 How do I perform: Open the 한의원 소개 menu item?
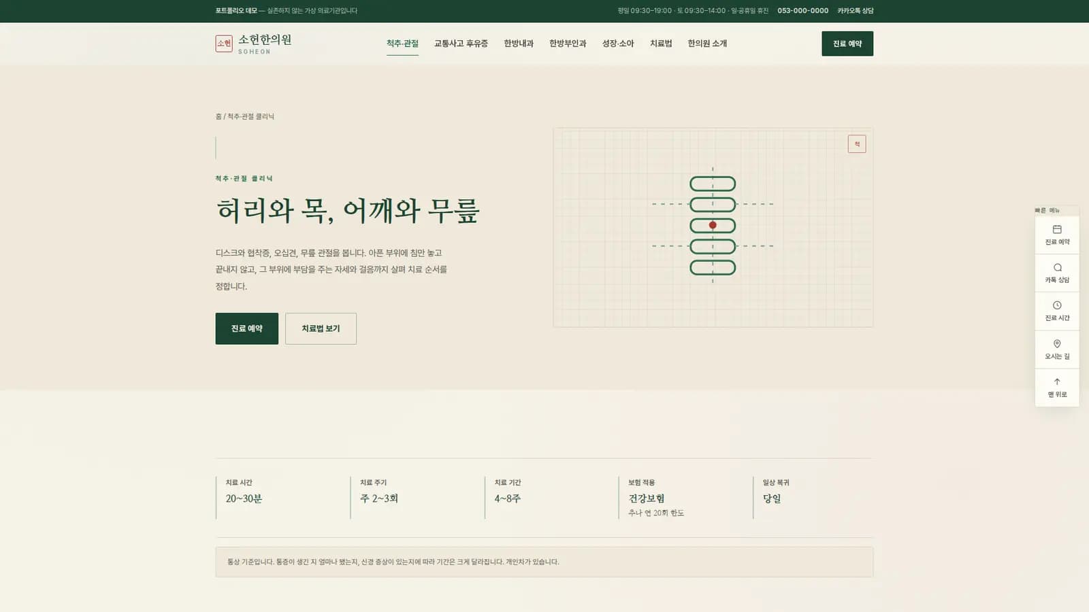(707, 44)
